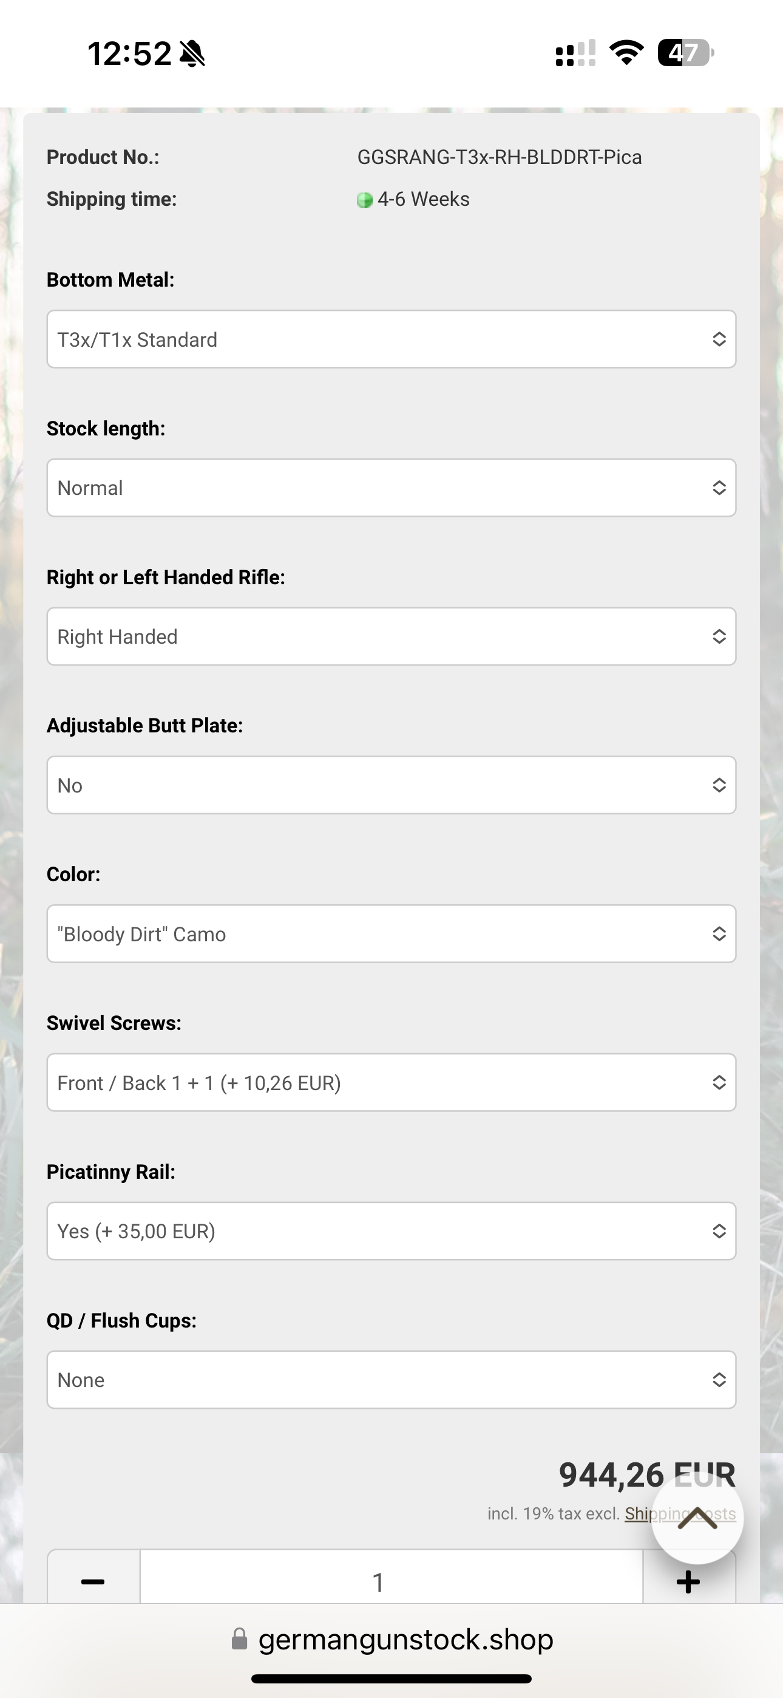Click the minus quantity button
783x1698 pixels.
tap(93, 1581)
